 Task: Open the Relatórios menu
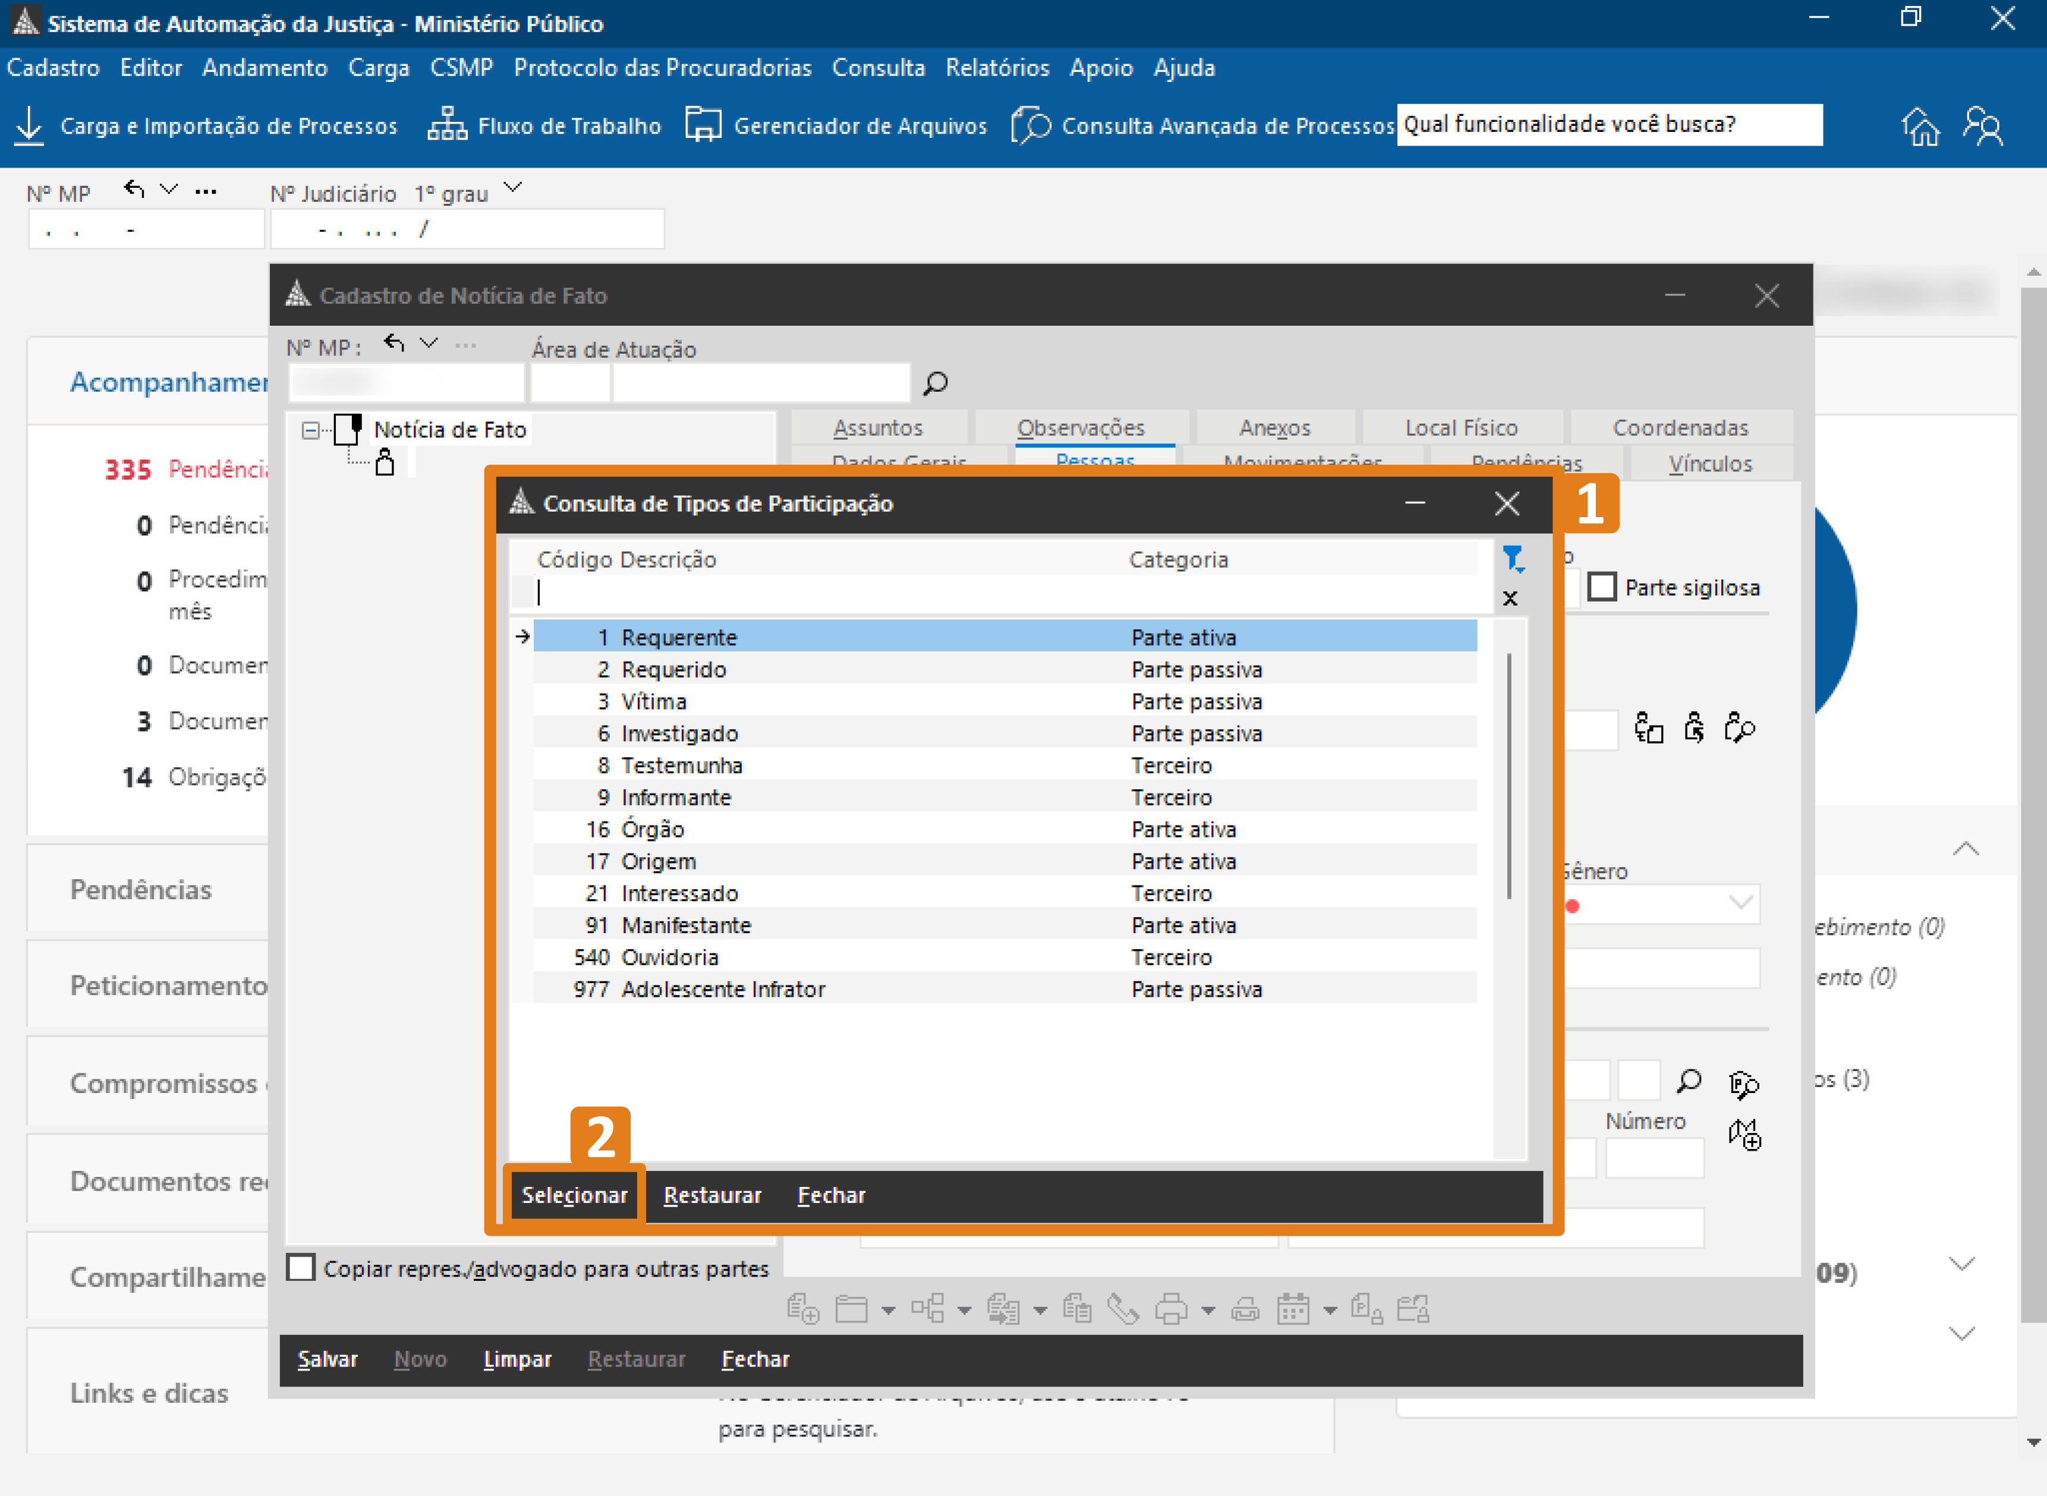[x=997, y=68]
